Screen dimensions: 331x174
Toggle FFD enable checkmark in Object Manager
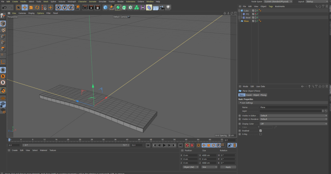pyautogui.click(x=257, y=14)
